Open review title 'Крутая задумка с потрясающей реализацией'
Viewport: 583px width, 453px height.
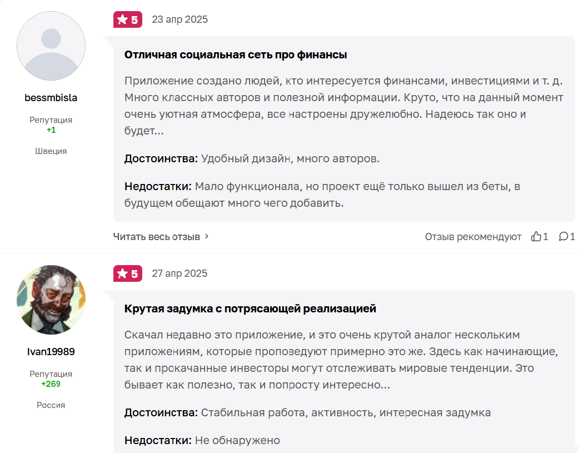[x=250, y=308]
